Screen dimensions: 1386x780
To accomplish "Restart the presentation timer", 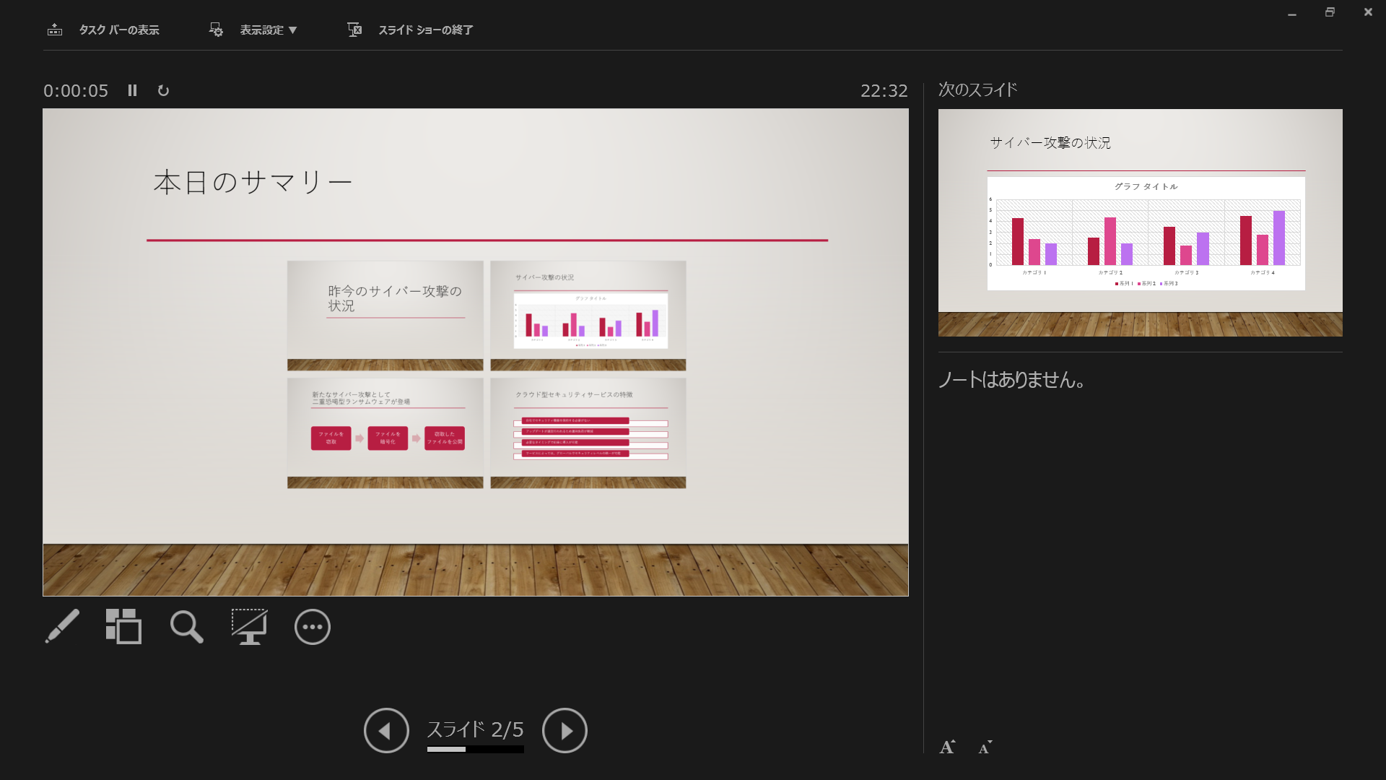I will coord(162,90).
